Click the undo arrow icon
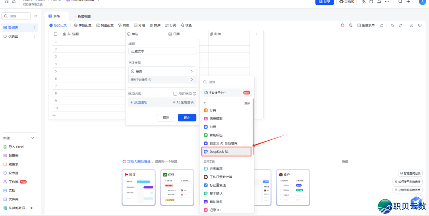 pyautogui.click(x=392, y=25)
